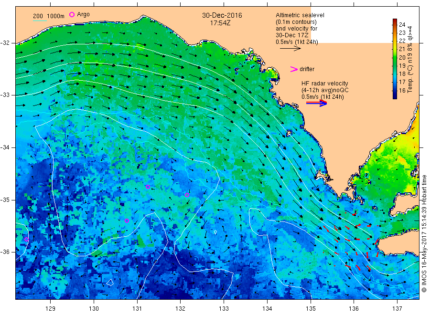Click the '200' depth contour label

pyautogui.click(x=38, y=16)
